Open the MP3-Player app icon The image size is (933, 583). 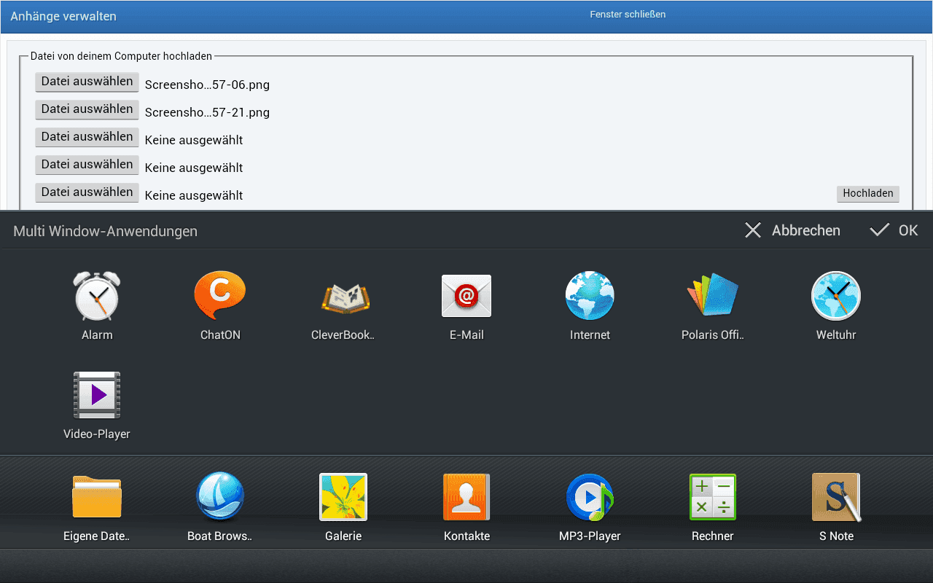pyautogui.click(x=590, y=497)
